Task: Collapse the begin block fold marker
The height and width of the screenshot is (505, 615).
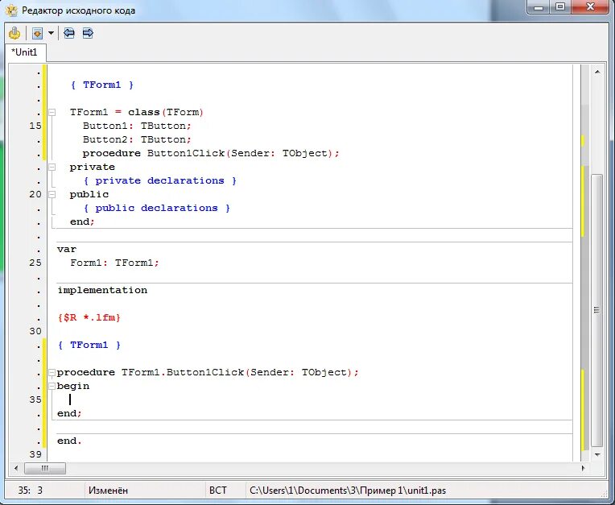Action: point(52,386)
